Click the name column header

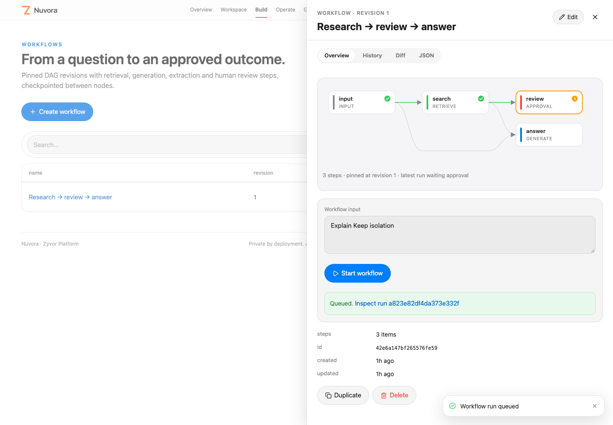35,173
